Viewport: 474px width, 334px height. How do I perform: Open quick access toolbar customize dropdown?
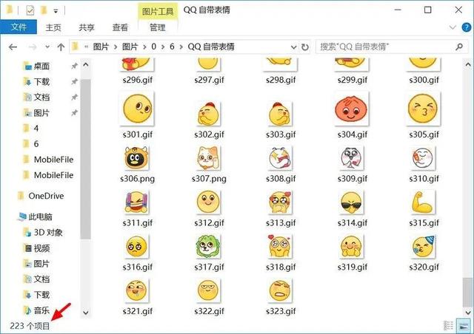coord(56,11)
